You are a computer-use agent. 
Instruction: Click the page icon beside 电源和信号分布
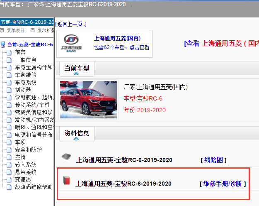click(x=9, y=135)
